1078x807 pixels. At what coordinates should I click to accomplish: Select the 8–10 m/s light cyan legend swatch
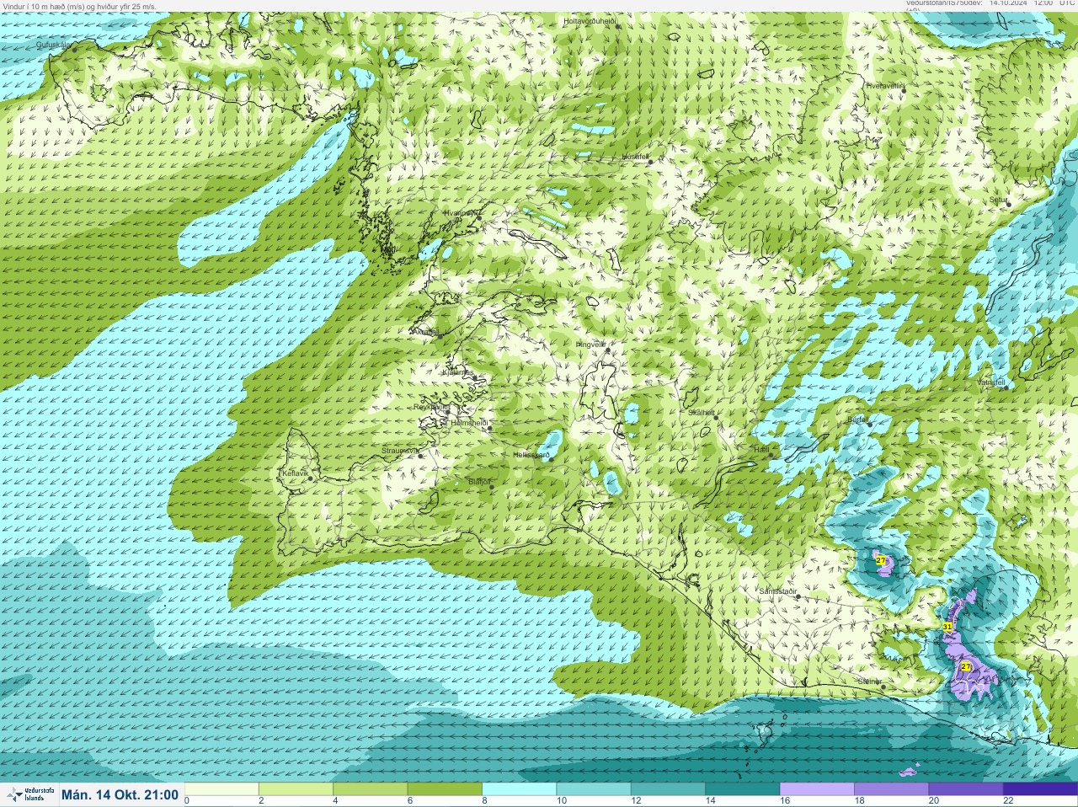coord(520,789)
